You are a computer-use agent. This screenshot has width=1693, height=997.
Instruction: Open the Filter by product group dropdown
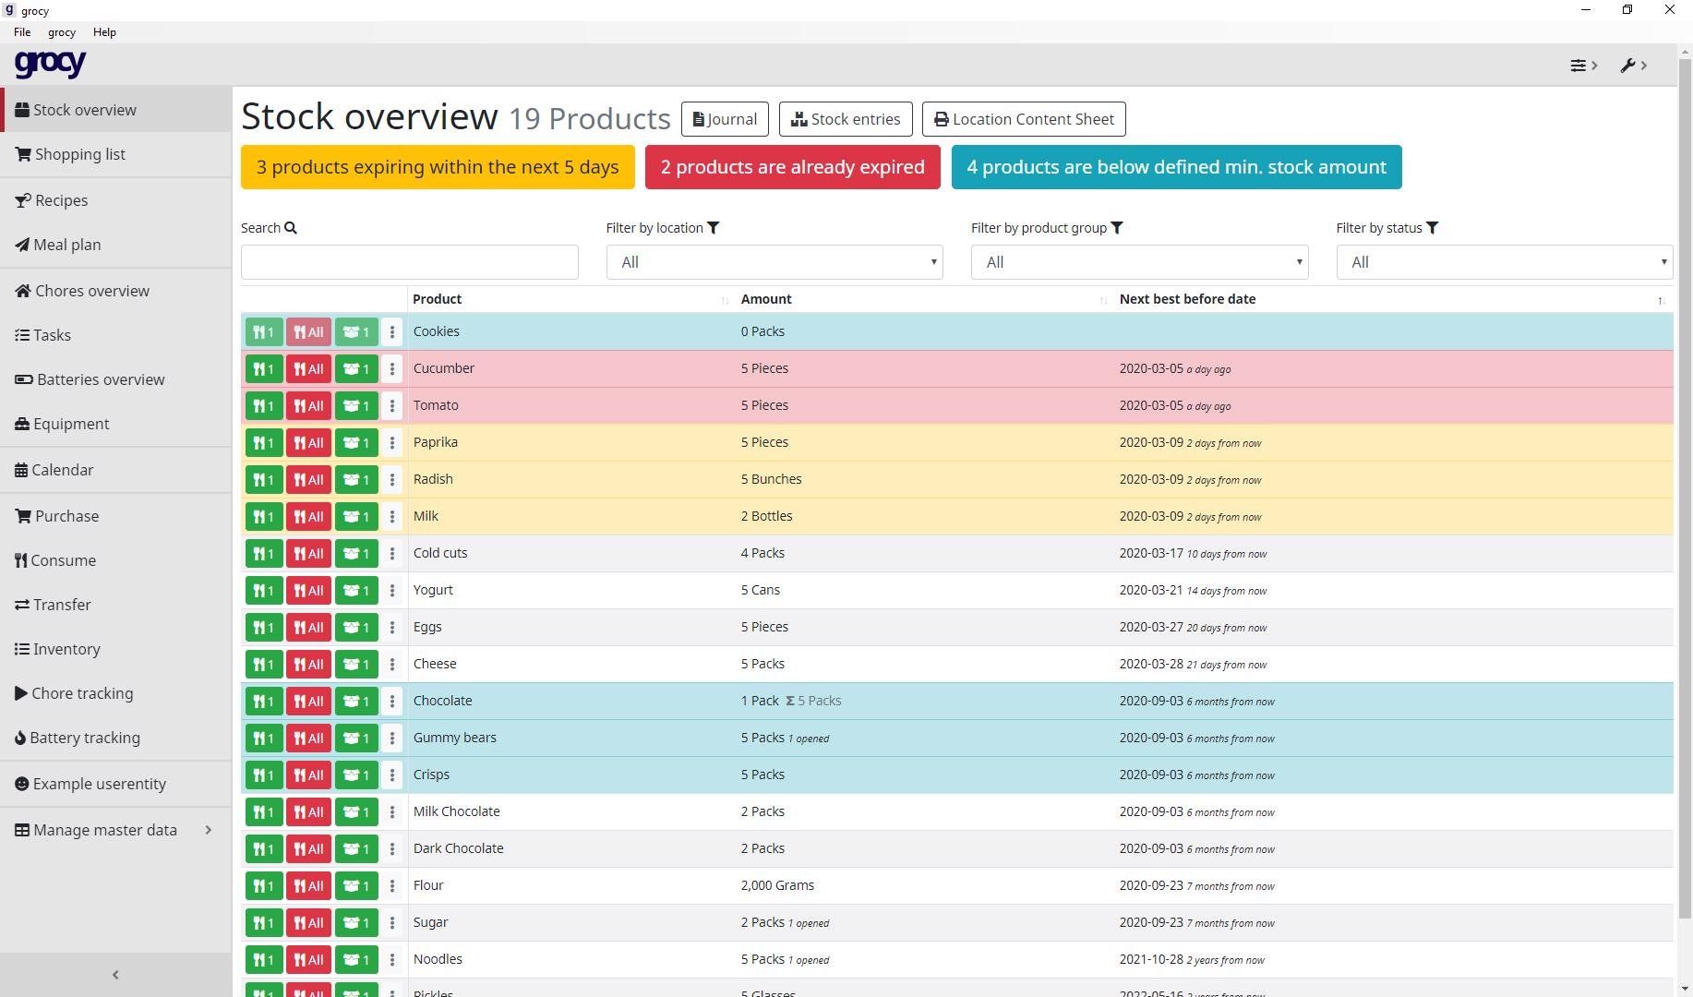click(1139, 262)
